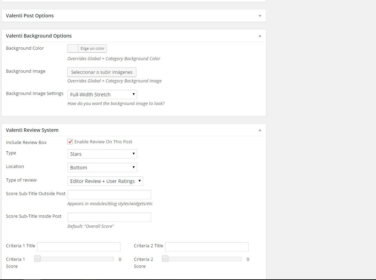Click the Criteria 1 Score slider handle

pyautogui.click(x=37, y=259)
